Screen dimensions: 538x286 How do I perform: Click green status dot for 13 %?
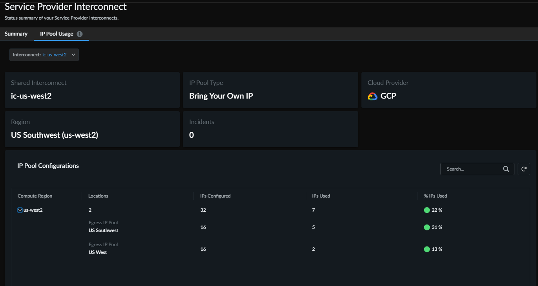click(x=427, y=249)
